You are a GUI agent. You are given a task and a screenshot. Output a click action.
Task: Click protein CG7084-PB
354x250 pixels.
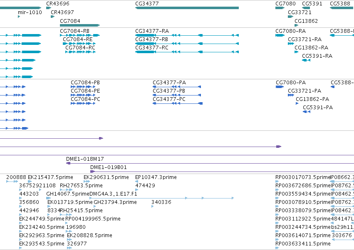83,87
